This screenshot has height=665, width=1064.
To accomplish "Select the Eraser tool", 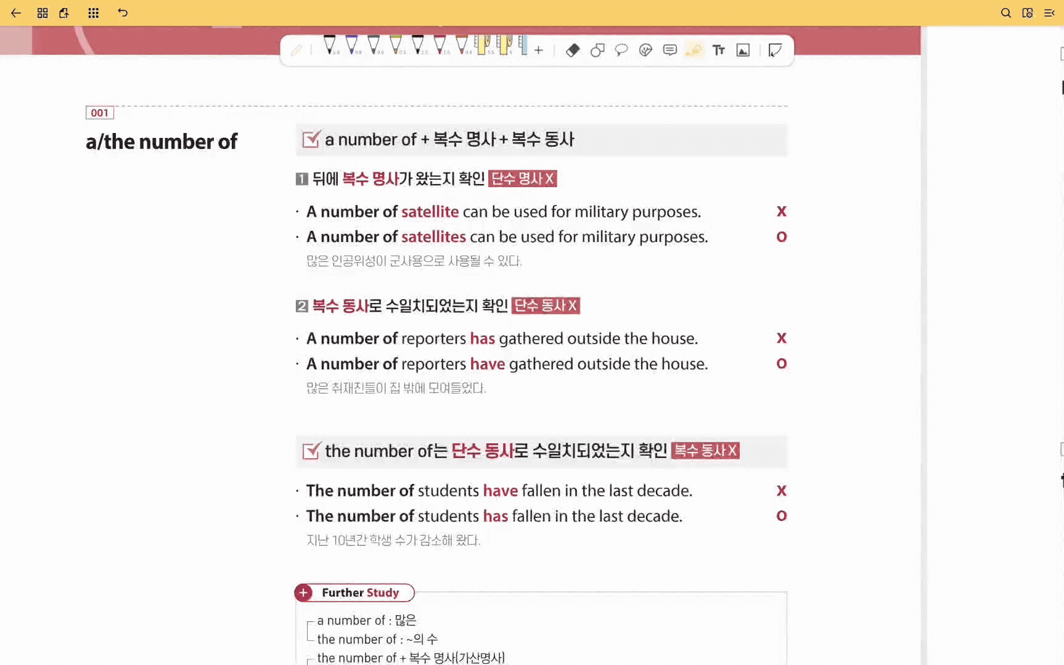I will 573,50.
